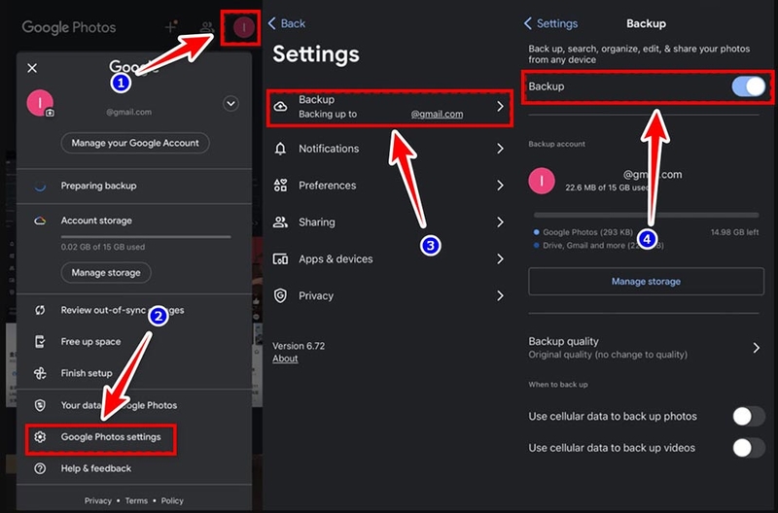Click the Finish setup pinwheel icon

point(40,373)
